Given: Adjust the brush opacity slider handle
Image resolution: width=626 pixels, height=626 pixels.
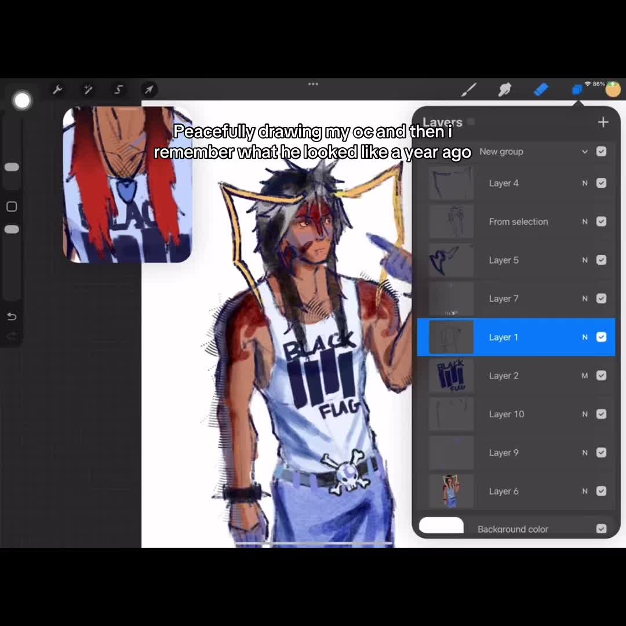Looking at the screenshot, I should 12,229.
